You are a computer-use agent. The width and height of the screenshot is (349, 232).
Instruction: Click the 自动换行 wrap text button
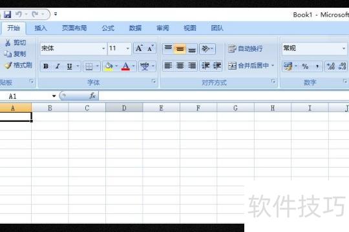246,48
